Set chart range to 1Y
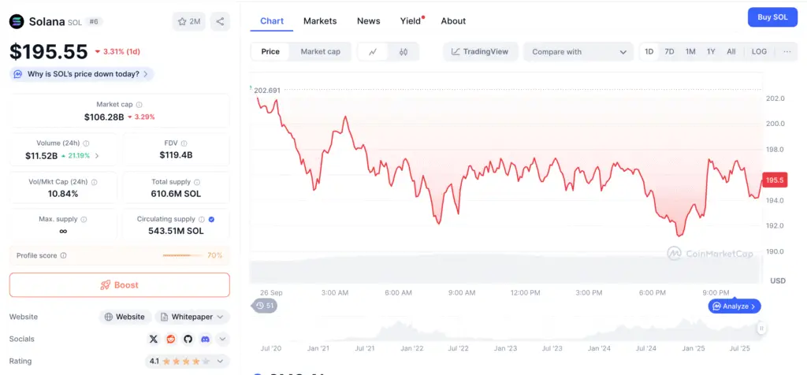The image size is (807, 375). 711,52
